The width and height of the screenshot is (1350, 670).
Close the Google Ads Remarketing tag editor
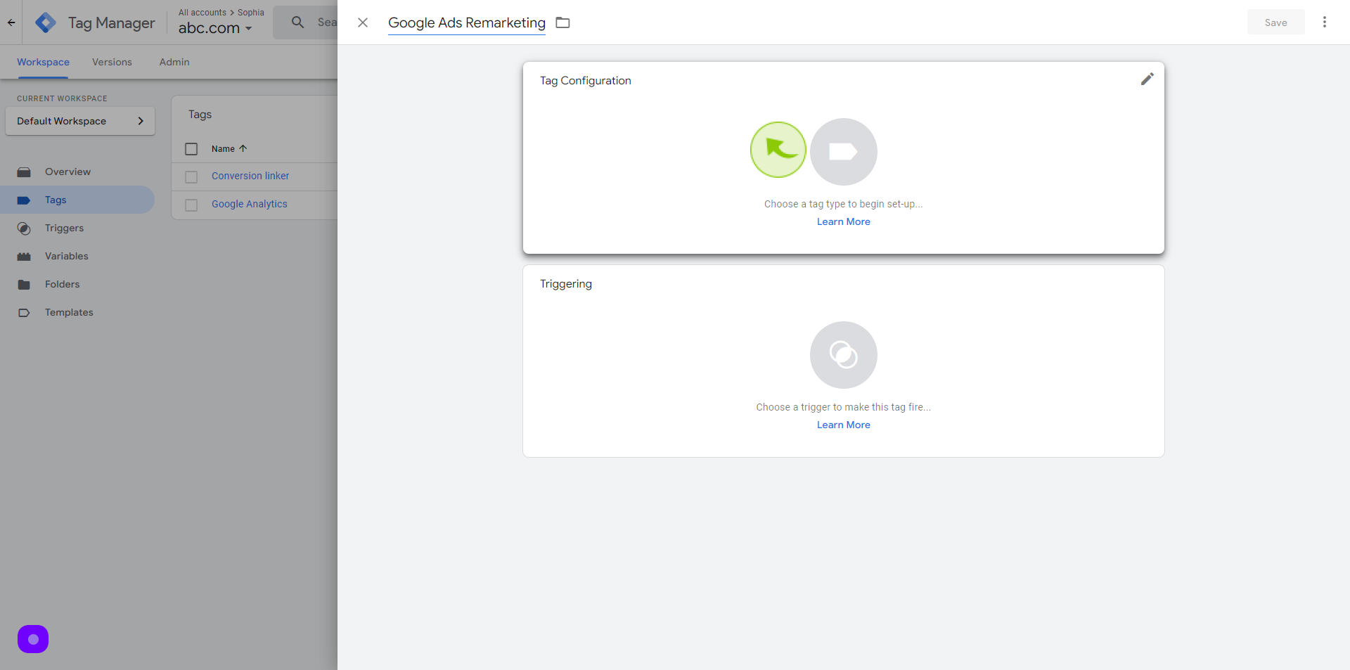click(363, 22)
